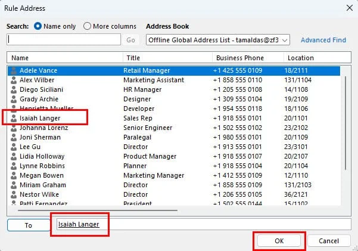Image resolution: width=358 pixels, height=251 pixels.
Task: Click the person icon beside Diego Siciliani
Action: [x=14, y=89]
